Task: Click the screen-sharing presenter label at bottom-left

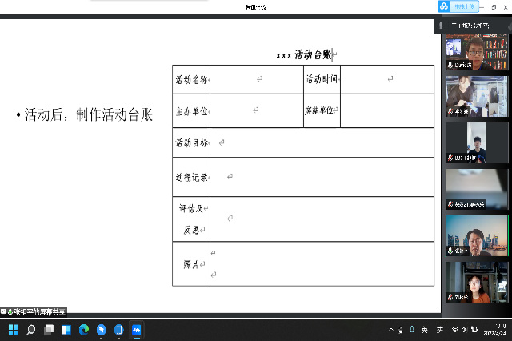Action: pos(35,311)
